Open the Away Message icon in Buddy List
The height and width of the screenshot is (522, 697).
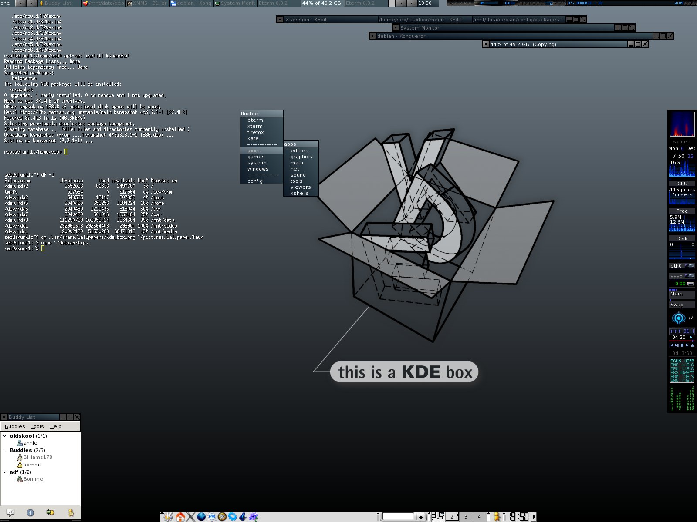pyautogui.click(x=71, y=512)
